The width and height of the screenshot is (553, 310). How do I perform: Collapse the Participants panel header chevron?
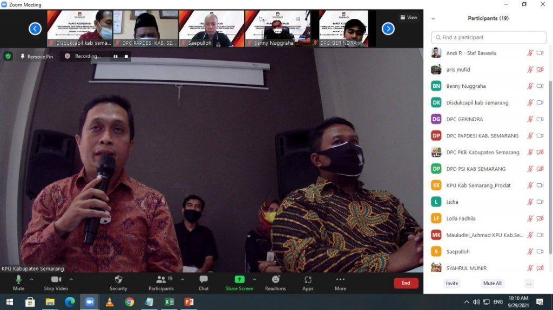[x=433, y=18]
